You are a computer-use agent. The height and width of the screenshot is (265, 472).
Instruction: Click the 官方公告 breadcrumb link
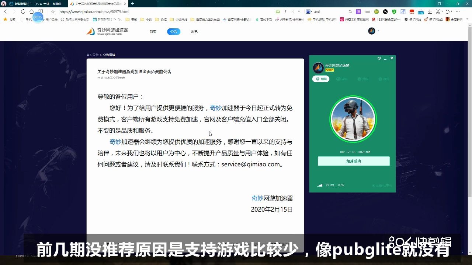[x=93, y=55]
